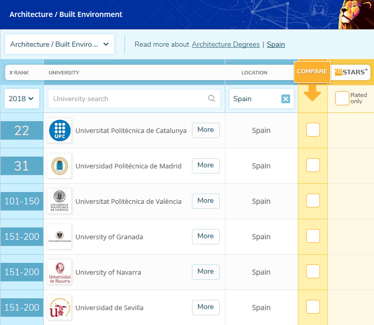Screen dimensions: 374x325
Task: Click the rank 31 cell
Action: [22, 166]
